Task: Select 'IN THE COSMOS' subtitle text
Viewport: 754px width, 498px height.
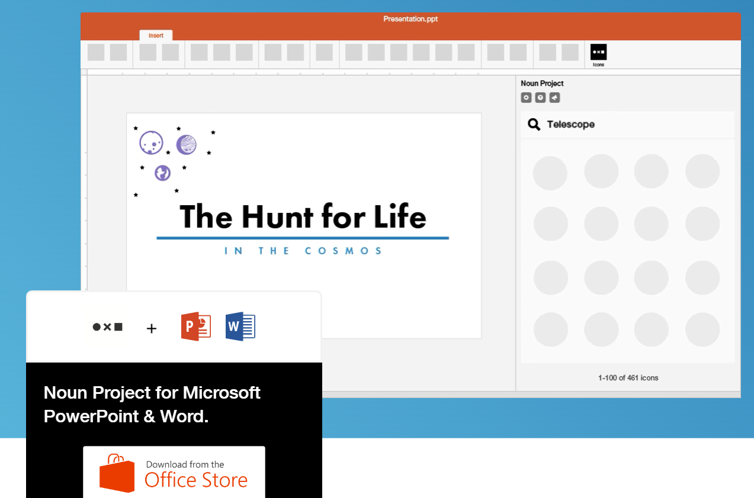Action: click(x=303, y=251)
